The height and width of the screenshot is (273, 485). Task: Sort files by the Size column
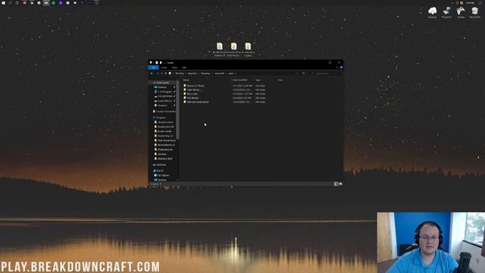280,80
